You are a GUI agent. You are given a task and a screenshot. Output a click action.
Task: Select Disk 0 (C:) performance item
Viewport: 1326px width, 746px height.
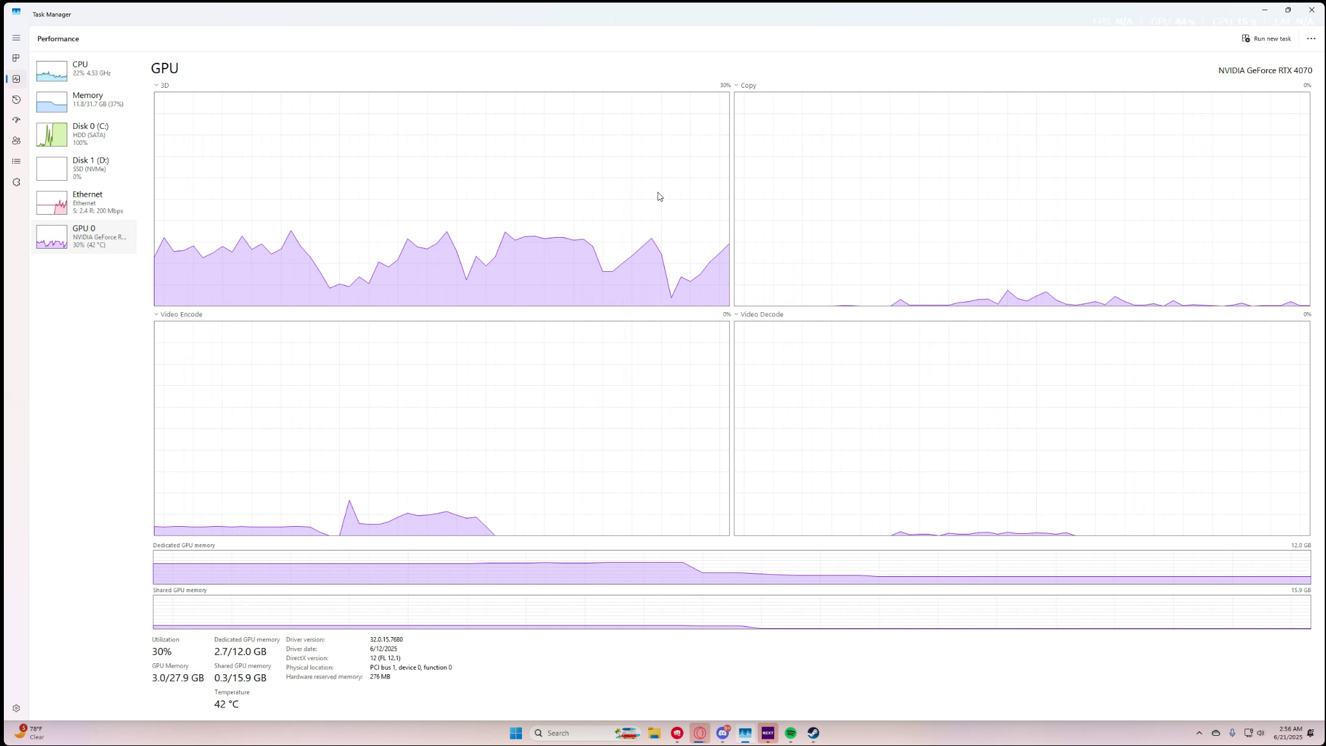(x=83, y=134)
